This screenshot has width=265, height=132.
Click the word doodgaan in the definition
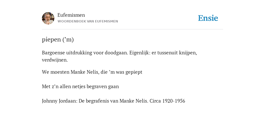(116, 53)
